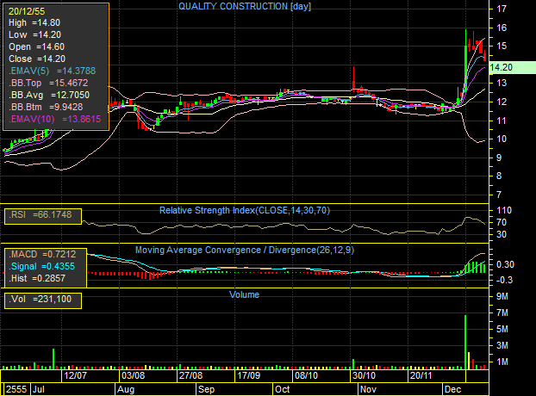Select the .BB.Btm =9.9428 reading
Image resolution: width=536 pixels, height=396 pixels.
tap(46, 107)
